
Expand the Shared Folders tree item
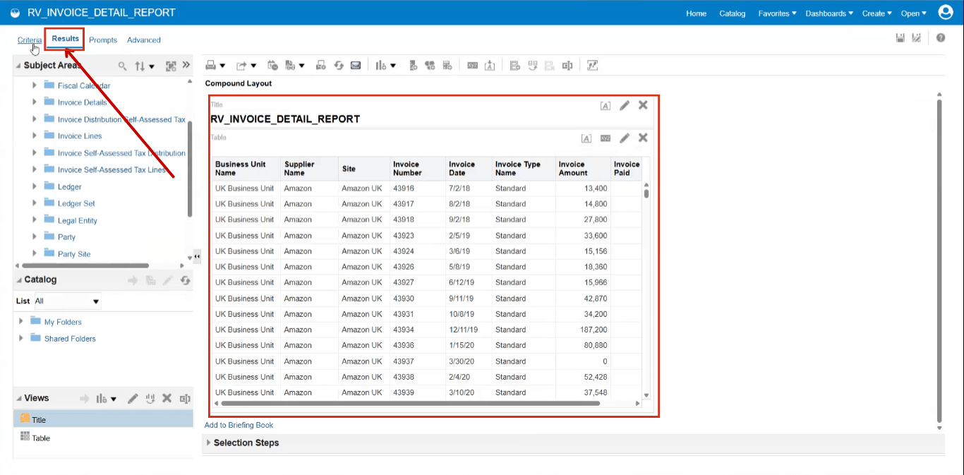[20, 338]
